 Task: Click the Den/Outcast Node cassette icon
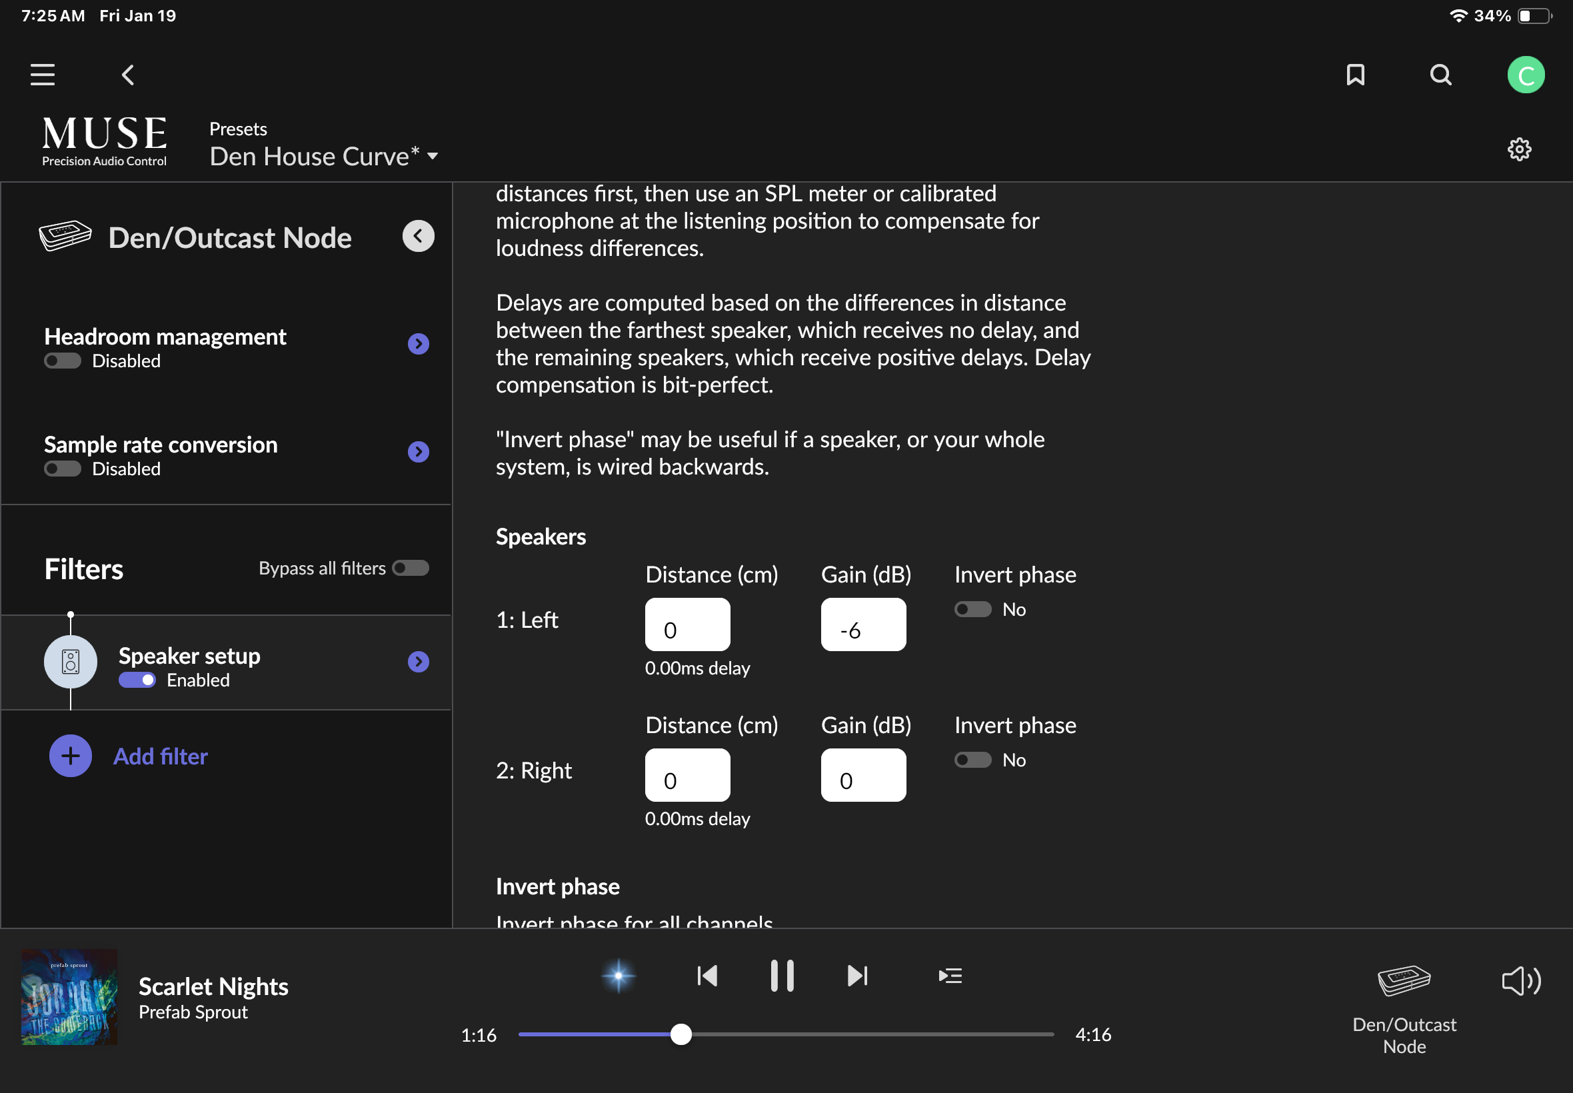[65, 235]
